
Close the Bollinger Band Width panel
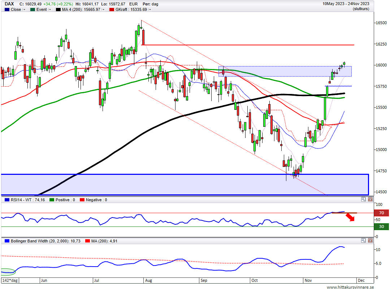pyautogui.click(x=370, y=241)
